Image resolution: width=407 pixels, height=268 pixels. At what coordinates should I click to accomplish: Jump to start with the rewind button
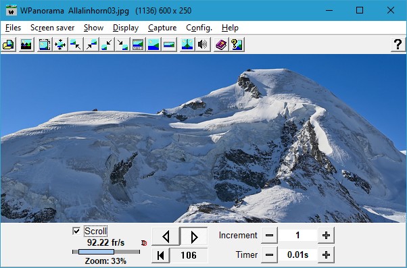coord(161,255)
